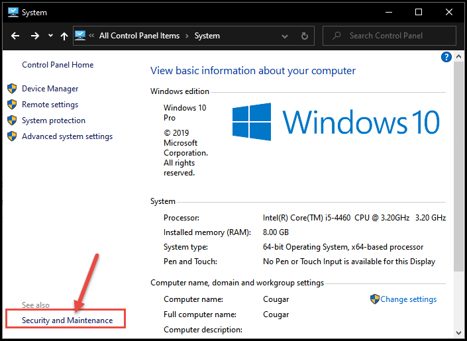Click the Windows 10 Pro edition text
The height and width of the screenshot is (341, 467).
click(185, 113)
